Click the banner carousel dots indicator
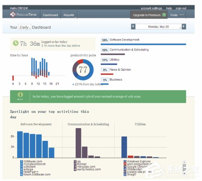The height and width of the screenshot is (181, 202). coord(20,99)
